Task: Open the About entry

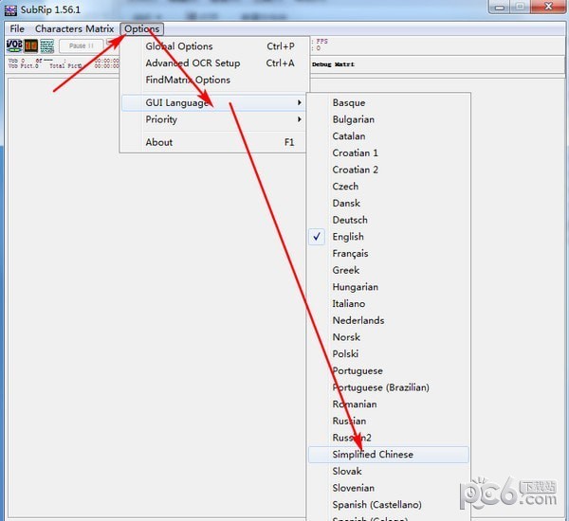Action: [214, 142]
